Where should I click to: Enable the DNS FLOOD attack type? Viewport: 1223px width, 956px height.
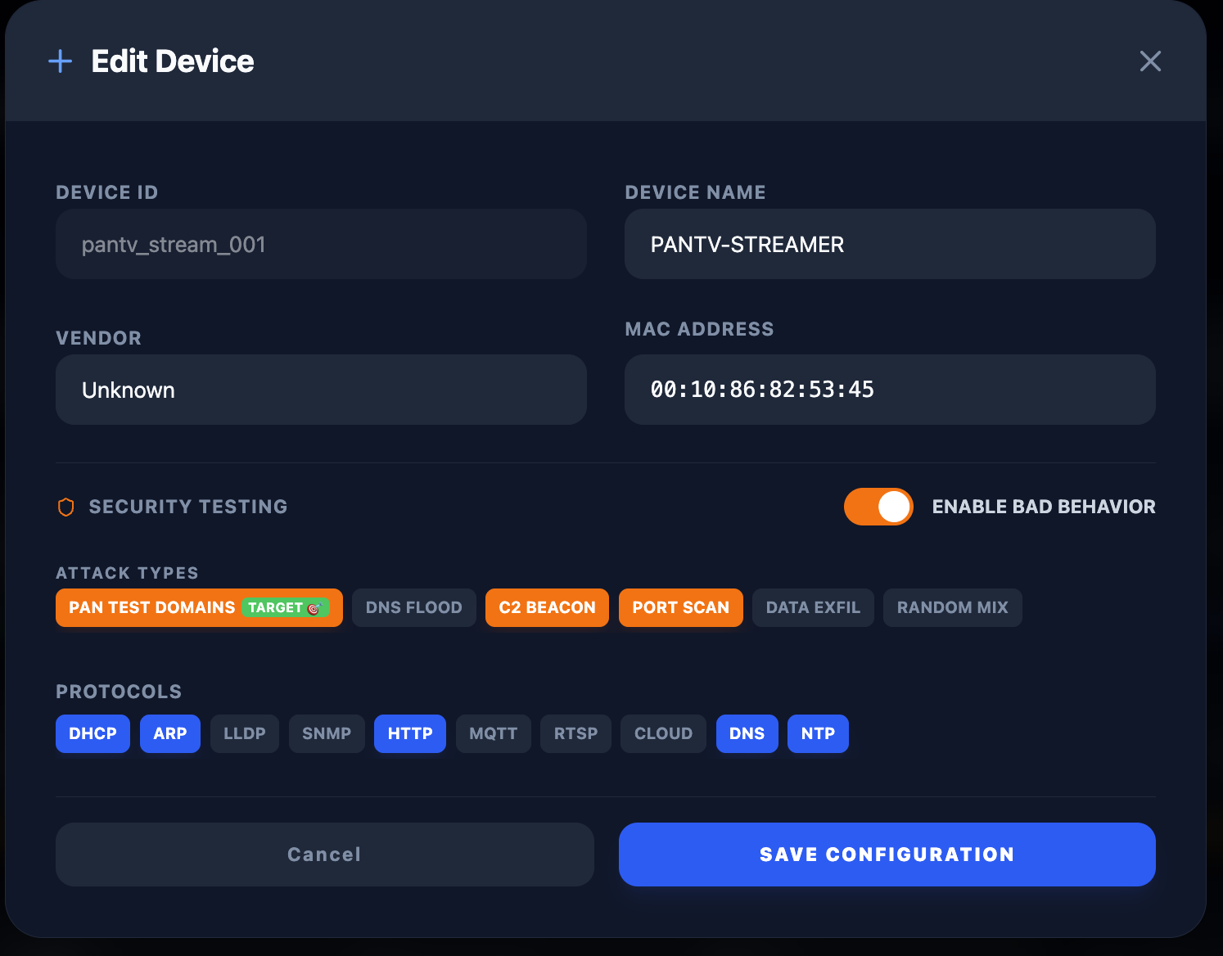(413, 607)
